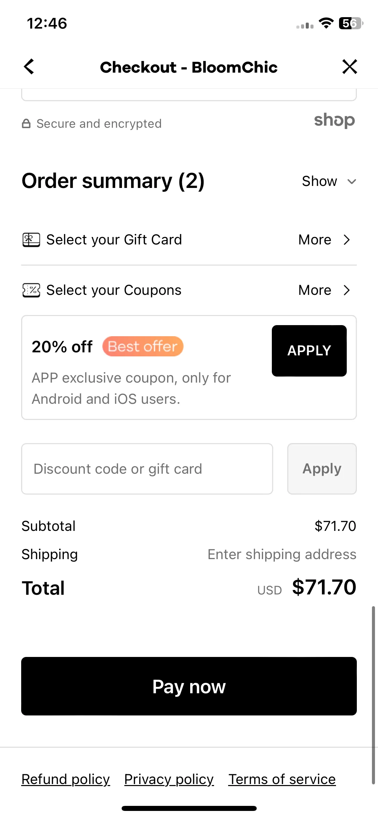Click the vertical scrollbar on right edge

[x=373, y=695]
